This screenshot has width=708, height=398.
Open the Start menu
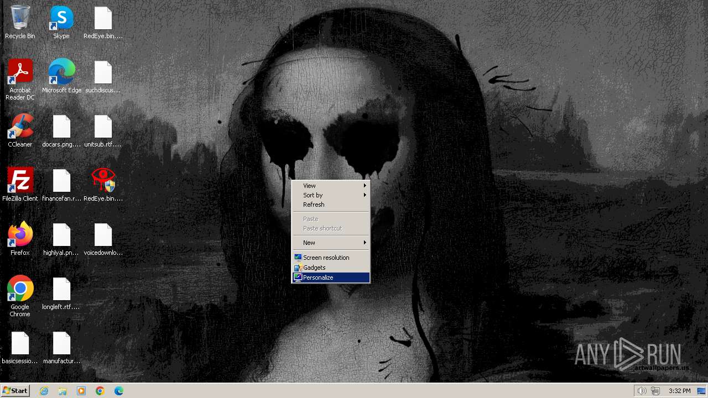click(15, 391)
